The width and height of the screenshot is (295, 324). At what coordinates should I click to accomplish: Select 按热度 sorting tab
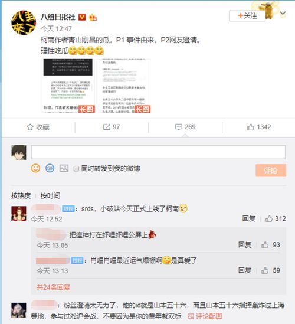[21, 195]
